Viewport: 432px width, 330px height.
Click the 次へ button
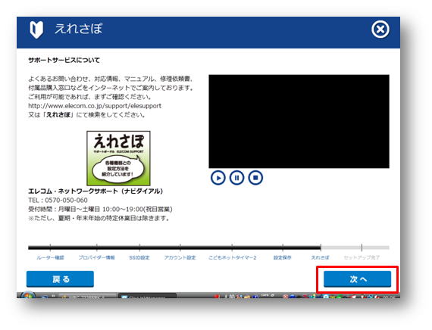tap(357, 279)
